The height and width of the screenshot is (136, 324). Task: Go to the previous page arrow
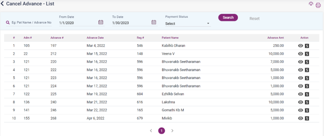tap(151, 131)
